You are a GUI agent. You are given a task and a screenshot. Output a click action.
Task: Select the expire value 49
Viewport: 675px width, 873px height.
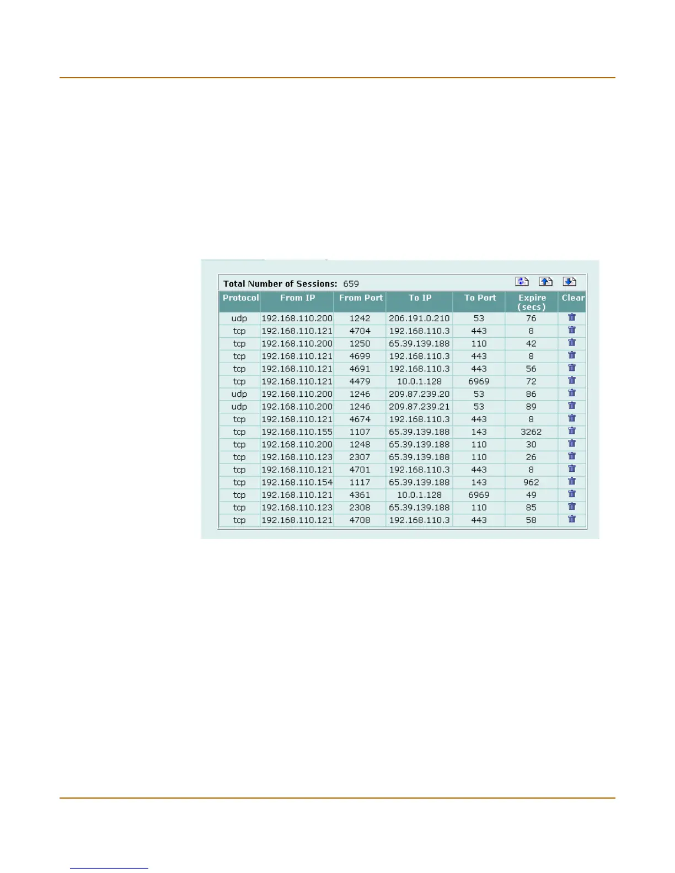531,495
